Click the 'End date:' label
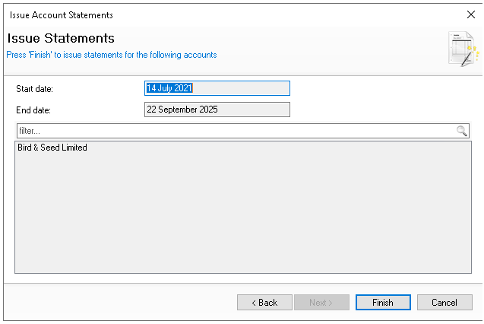484x324 pixels. coord(33,110)
